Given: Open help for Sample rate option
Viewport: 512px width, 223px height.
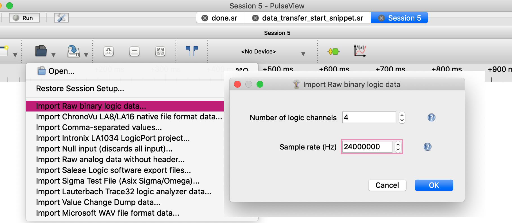Looking at the screenshot, I should pyautogui.click(x=427, y=147).
